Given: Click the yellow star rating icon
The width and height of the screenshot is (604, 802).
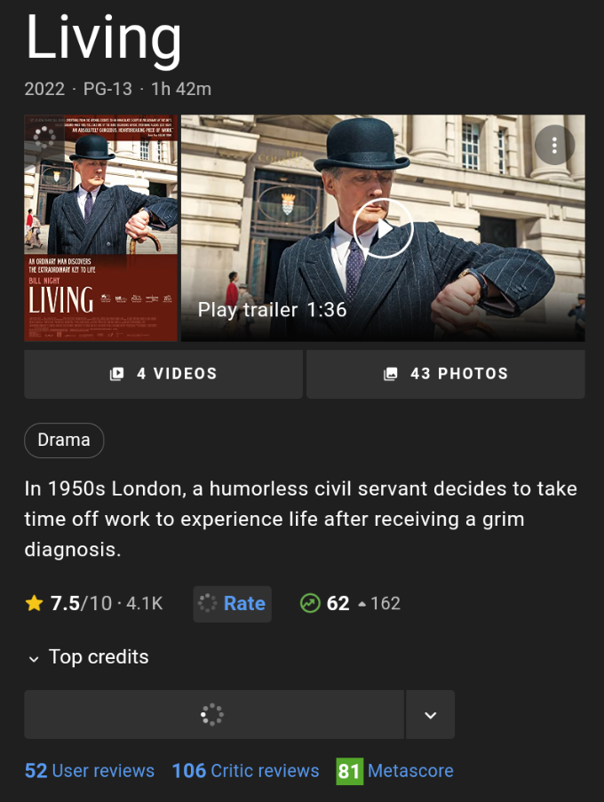Looking at the screenshot, I should coord(35,603).
